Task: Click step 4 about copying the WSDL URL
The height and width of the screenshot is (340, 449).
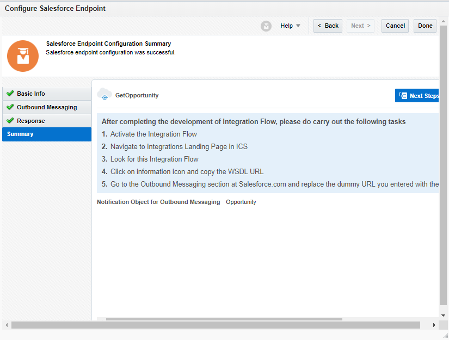Action: click(x=183, y=172)
